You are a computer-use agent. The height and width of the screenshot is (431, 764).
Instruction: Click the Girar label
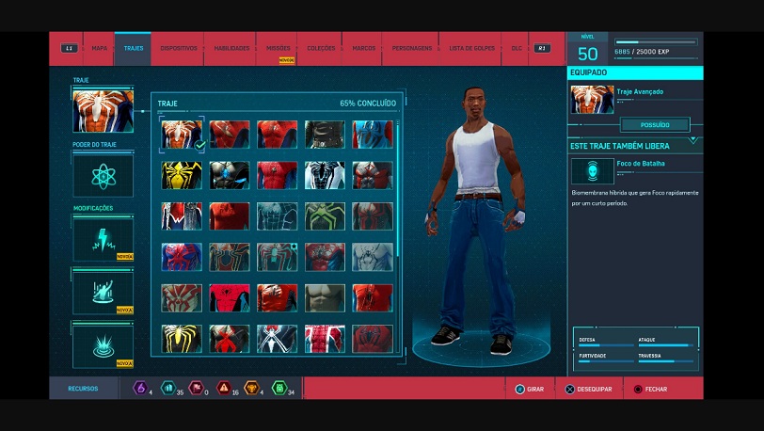pos(535,389)
